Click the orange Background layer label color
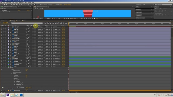The image size is (173, 97). coord(8,91)
